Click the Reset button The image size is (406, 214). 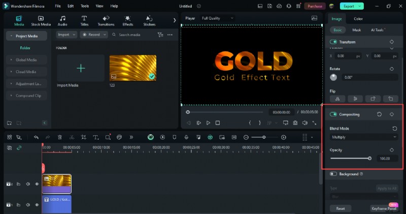tap(341, 208)
